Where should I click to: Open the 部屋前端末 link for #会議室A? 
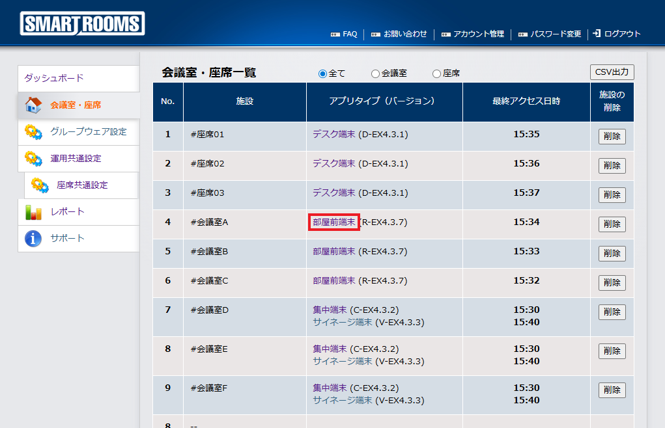point(334,222)
